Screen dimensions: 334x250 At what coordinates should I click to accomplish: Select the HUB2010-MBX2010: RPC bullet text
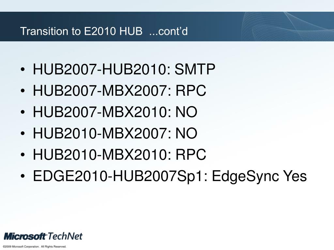coord(119,154)
